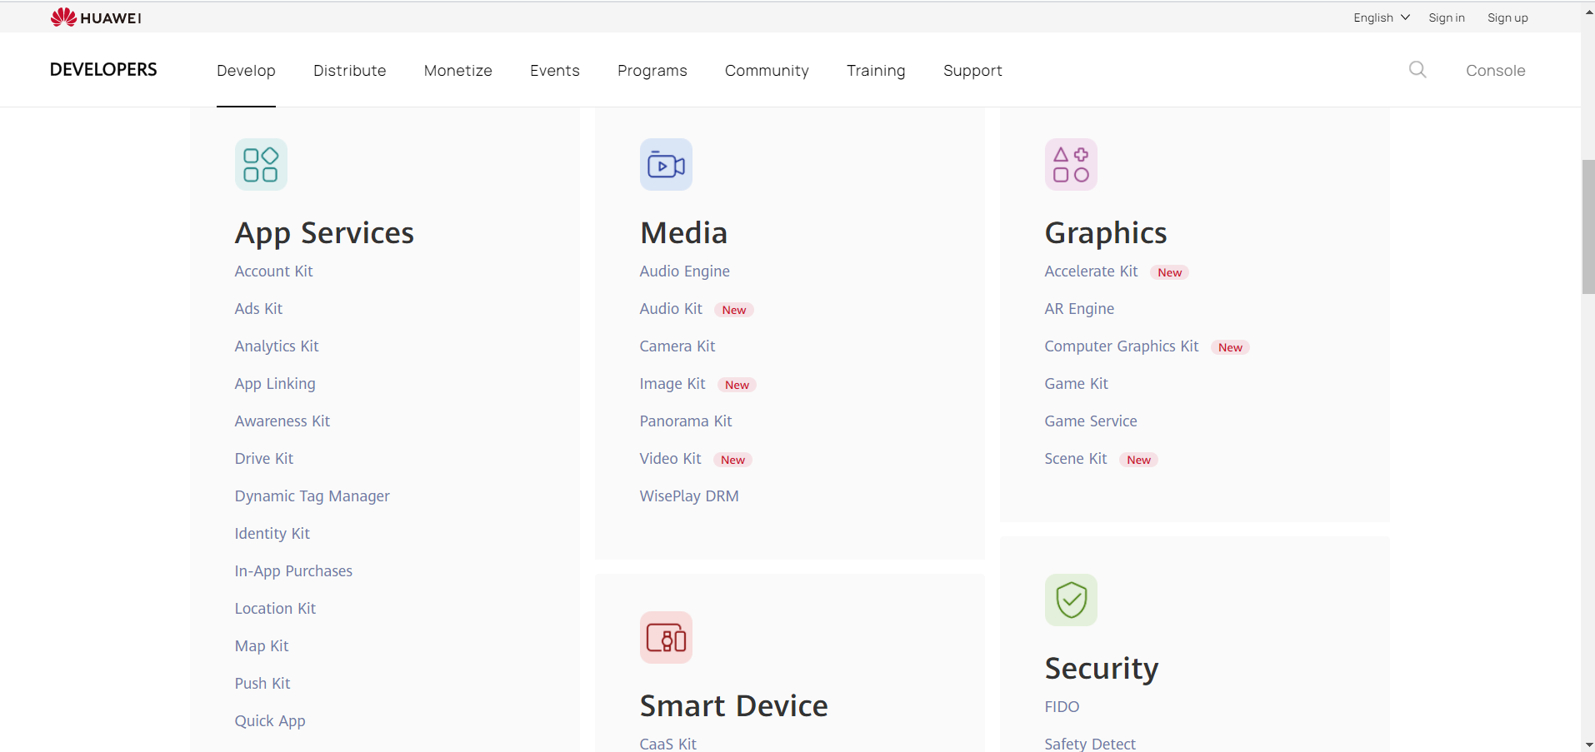Image resolution: width=1595 pixels, height=752 pixels.
Task: Open Drive Kit
Action: pyautogui.click(x=264, y=459)
